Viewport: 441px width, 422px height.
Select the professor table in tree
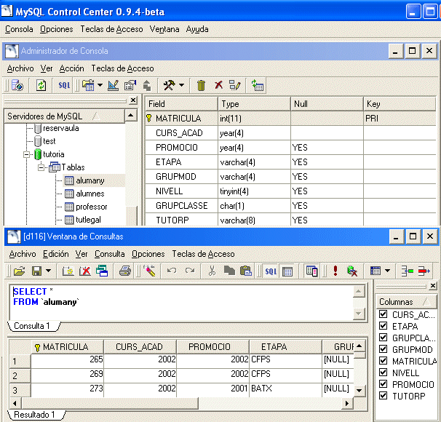[91, 207]
